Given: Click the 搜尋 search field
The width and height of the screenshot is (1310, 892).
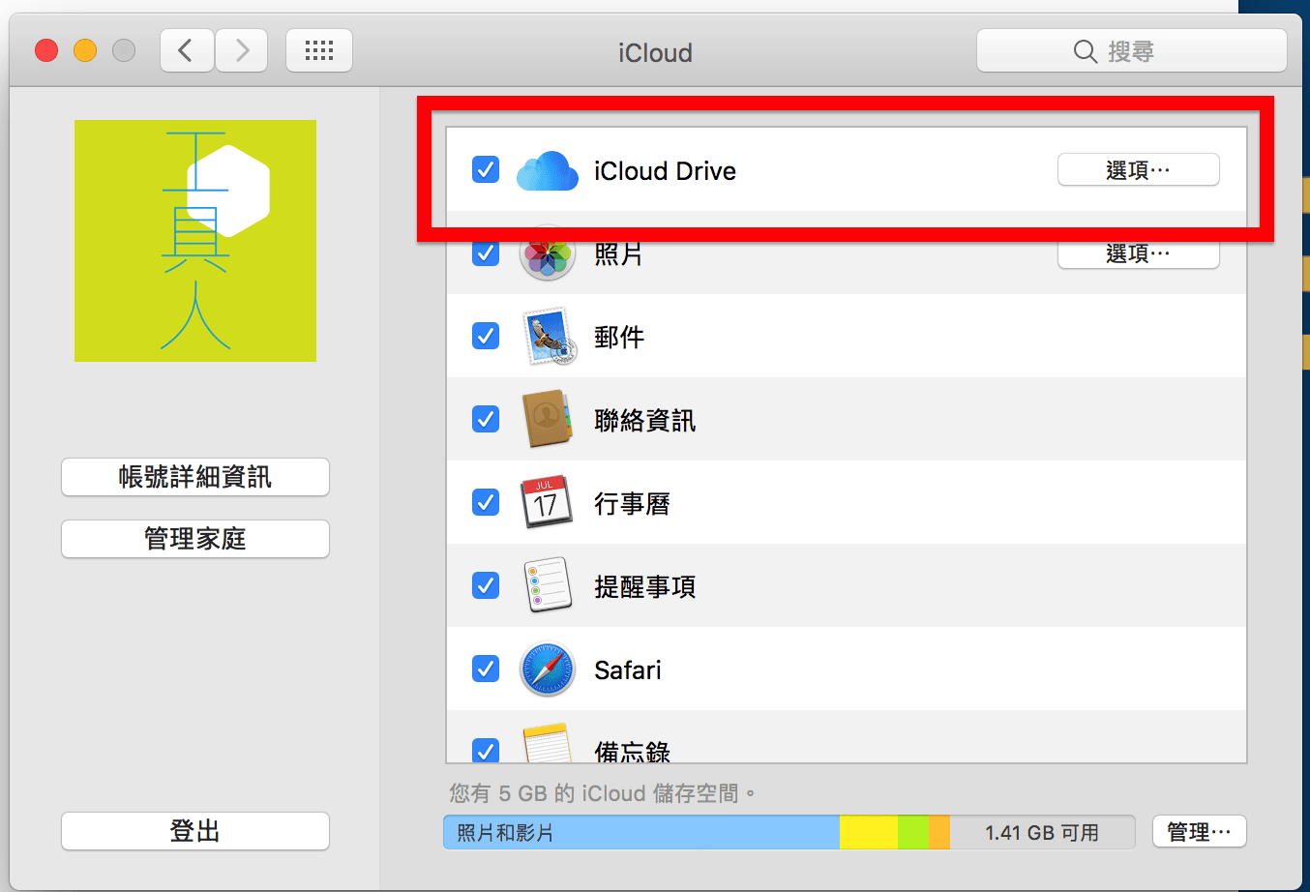Looking at the screenshot, I should pyautogui.click(x=1132, y=50).
